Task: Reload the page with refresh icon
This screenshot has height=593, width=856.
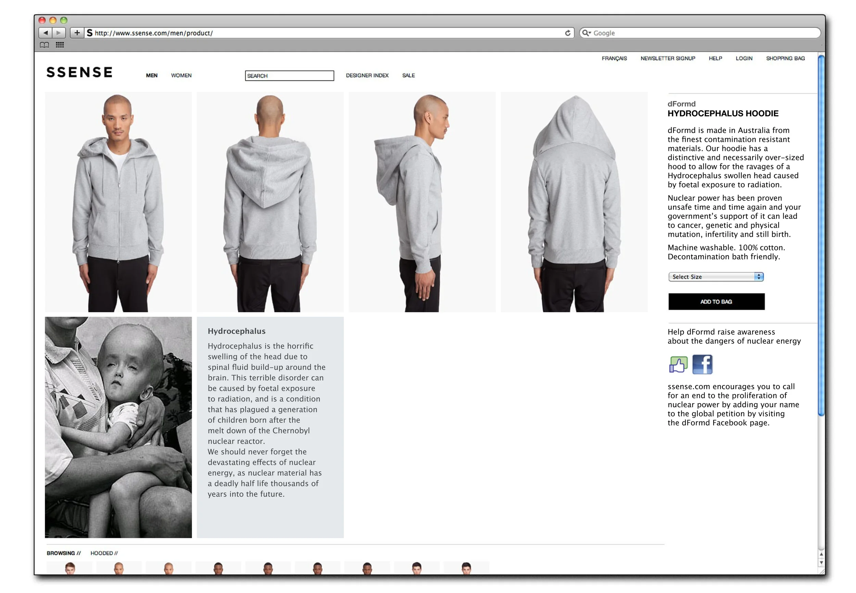Action: (567, 33)
